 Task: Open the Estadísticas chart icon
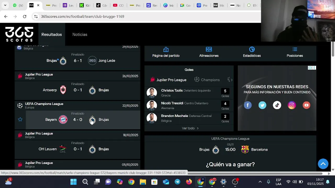coord(252,50)
